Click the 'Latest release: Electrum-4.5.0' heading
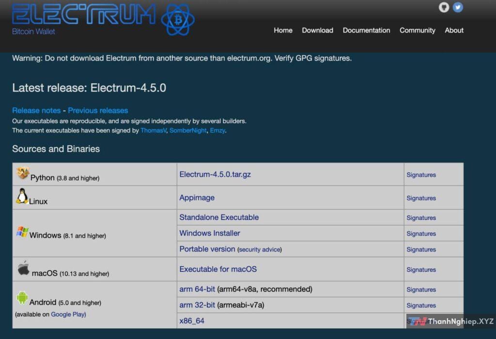Viewport: 496px width, 339px height. click(89, 88)
